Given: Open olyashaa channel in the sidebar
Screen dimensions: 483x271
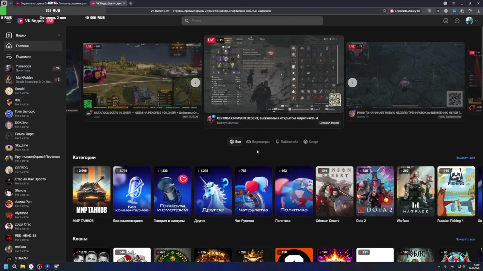Looking at the screenshot, I should [33, 215].
